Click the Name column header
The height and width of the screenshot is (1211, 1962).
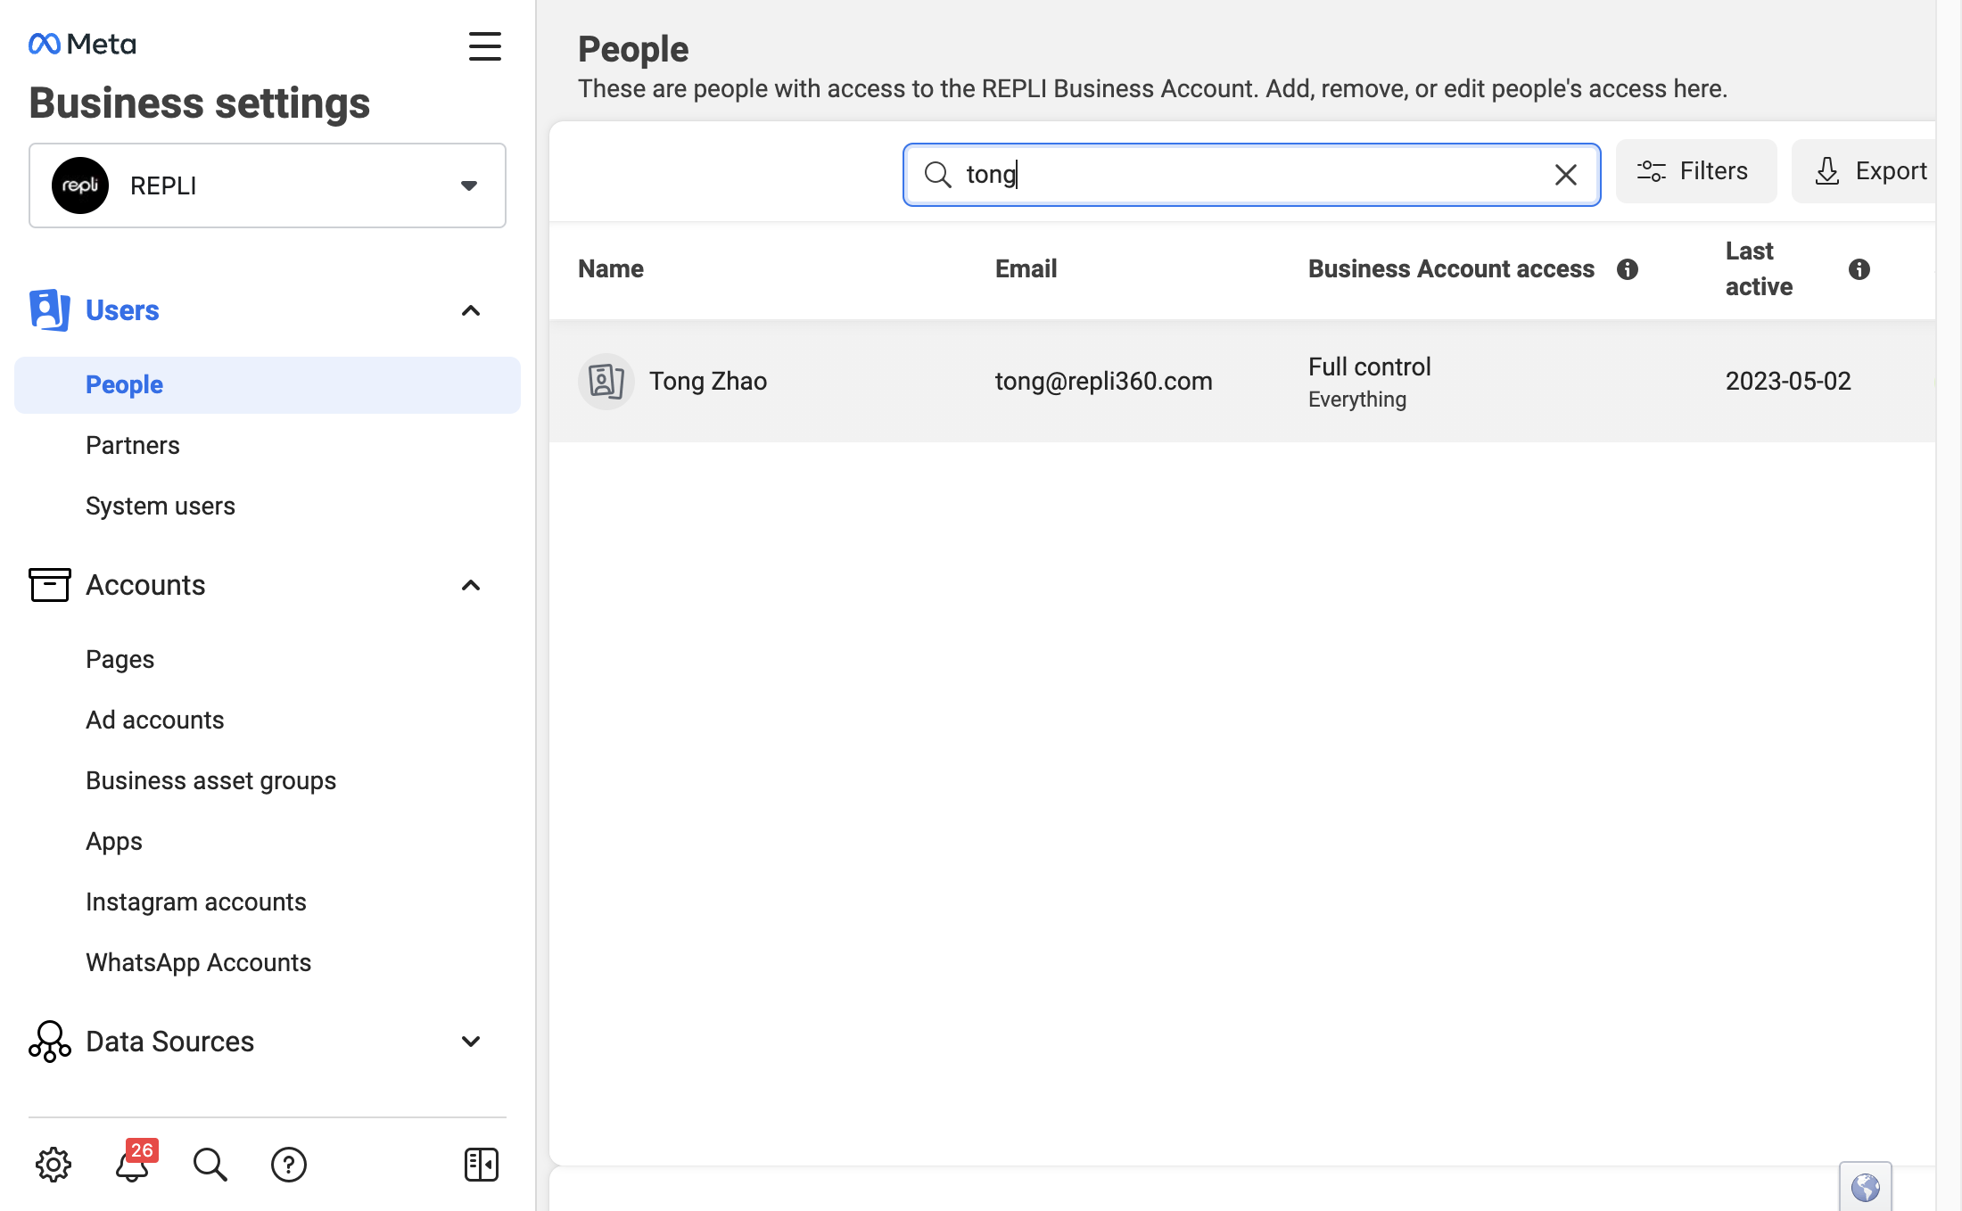pos(611,268)
